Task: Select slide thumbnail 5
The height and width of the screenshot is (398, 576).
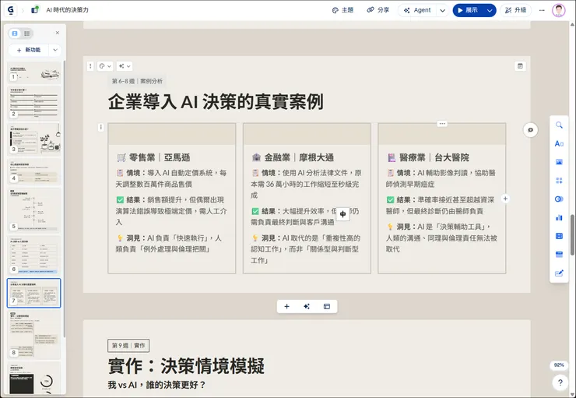Action: (33, 210)
